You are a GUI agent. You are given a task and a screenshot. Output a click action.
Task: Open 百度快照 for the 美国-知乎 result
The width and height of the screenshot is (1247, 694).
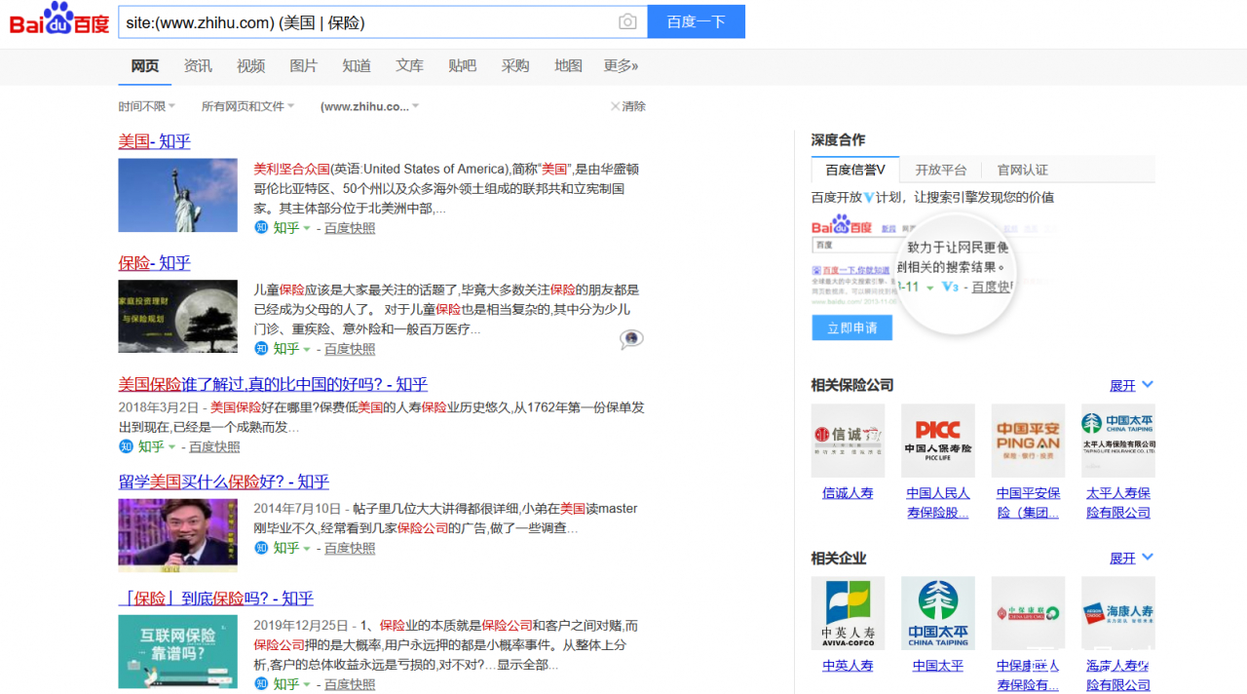(349, 227)
